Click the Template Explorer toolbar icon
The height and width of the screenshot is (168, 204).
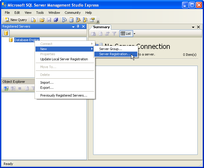[85, 20]
